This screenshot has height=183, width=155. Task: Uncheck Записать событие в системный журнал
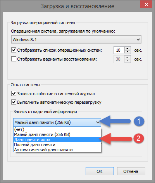(x=14, y=93)
